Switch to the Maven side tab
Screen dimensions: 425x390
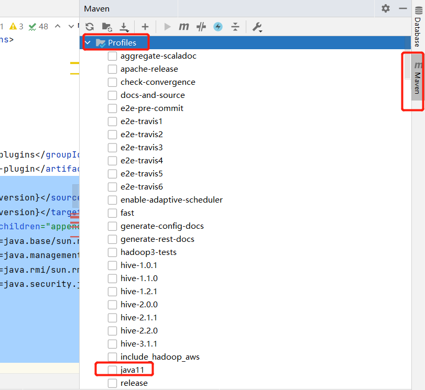pyautogui.click(x=418, y=78)
